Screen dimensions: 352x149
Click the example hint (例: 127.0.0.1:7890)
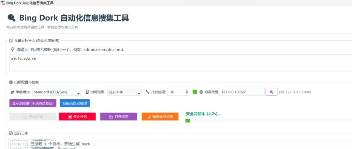(295, 92)
